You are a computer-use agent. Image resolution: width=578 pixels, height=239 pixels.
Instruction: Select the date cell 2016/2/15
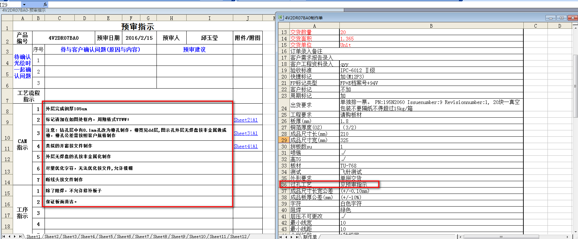tap(139, 38)
